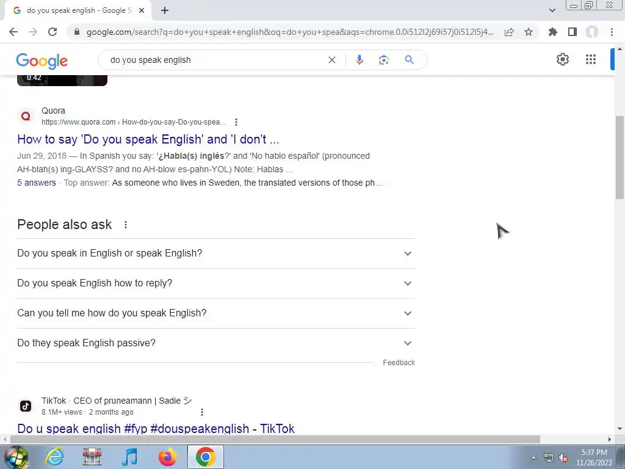
Task: Click in the Google search input field
Action: (x=215, y=60)
